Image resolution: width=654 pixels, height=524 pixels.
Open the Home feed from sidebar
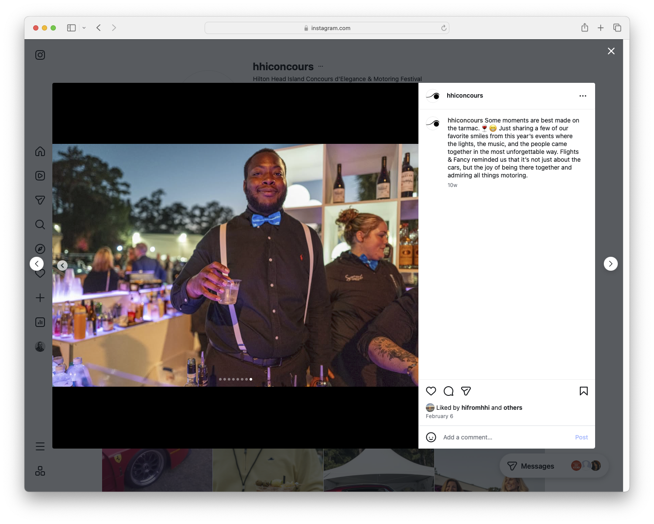(40, 151)
